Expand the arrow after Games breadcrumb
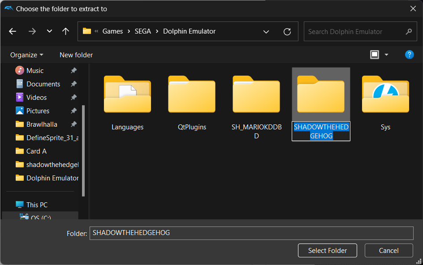423x265 pixels. [x=129, y=31]
